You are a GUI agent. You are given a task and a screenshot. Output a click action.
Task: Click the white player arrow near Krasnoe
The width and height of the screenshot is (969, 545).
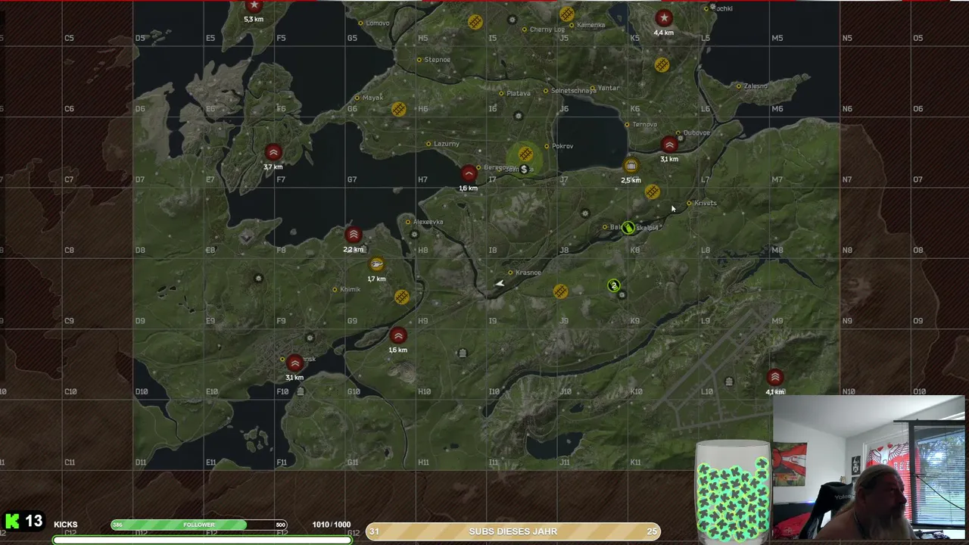click(500, 283)
